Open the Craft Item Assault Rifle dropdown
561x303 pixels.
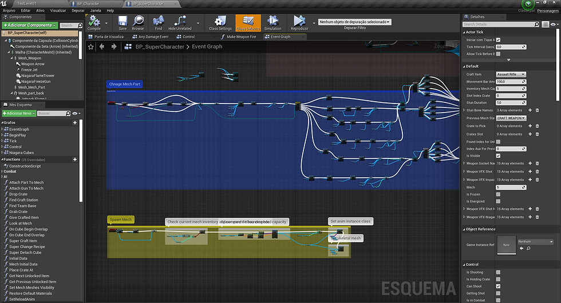[511, 74]
